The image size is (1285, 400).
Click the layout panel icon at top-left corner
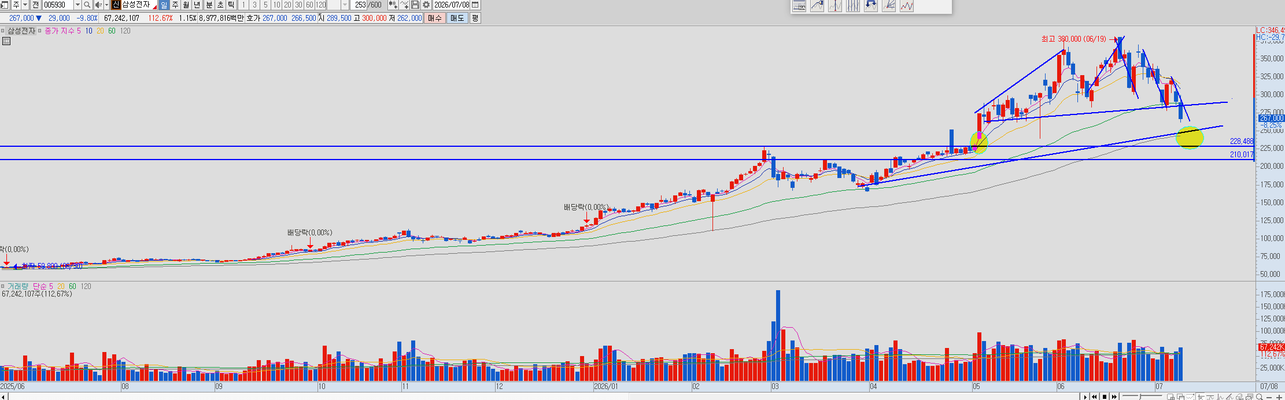point(5,5)
